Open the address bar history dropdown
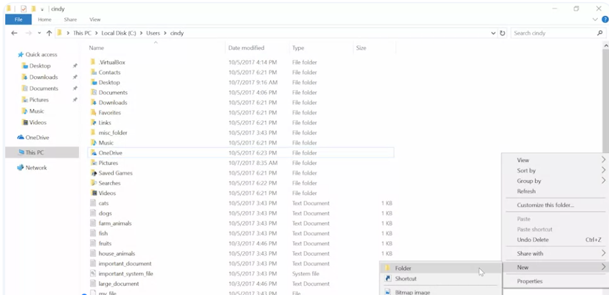Screen dimensions: 609x295 coord(493,33)
